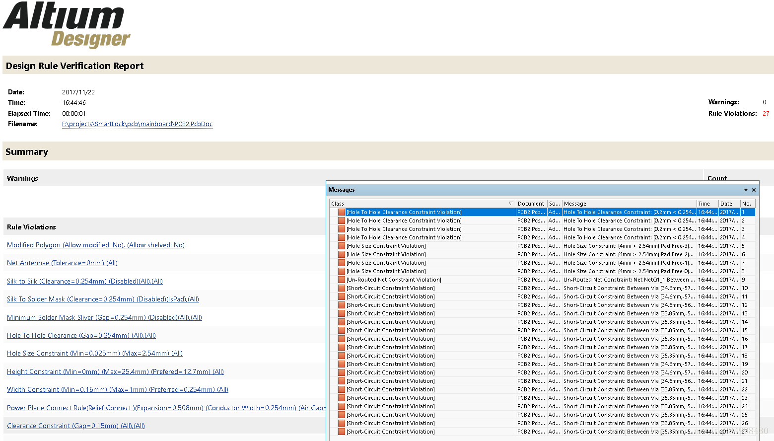This screenshot has height=441, width=774.
Task: Click violation icon of message No. 10
Action: click(342, 288)
